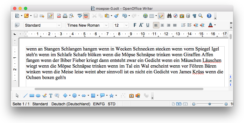Open font size 12 dropdown

[x=126, y=25]
